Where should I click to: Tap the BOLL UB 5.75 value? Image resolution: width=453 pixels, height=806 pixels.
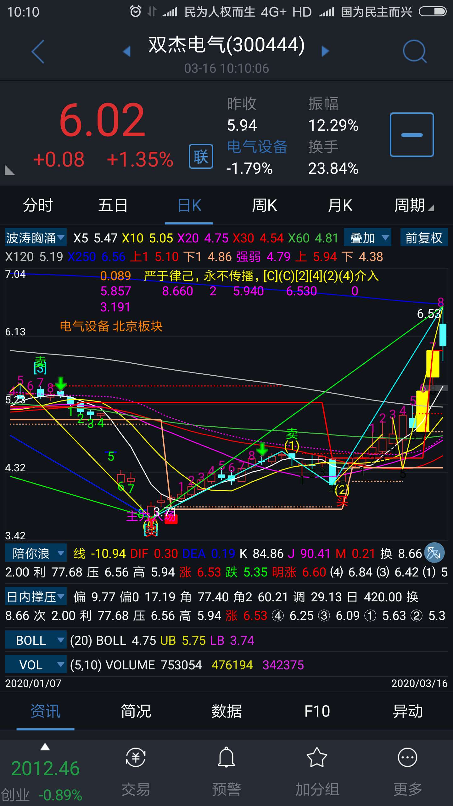(x=182, y=640)
